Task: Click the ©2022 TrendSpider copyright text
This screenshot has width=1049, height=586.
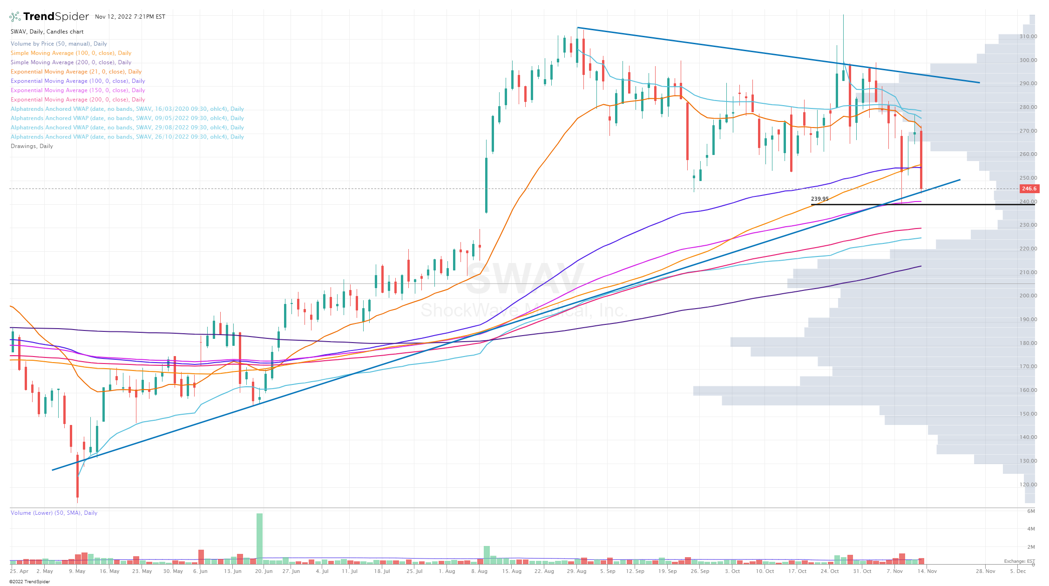Action: (x=29, y=582)
